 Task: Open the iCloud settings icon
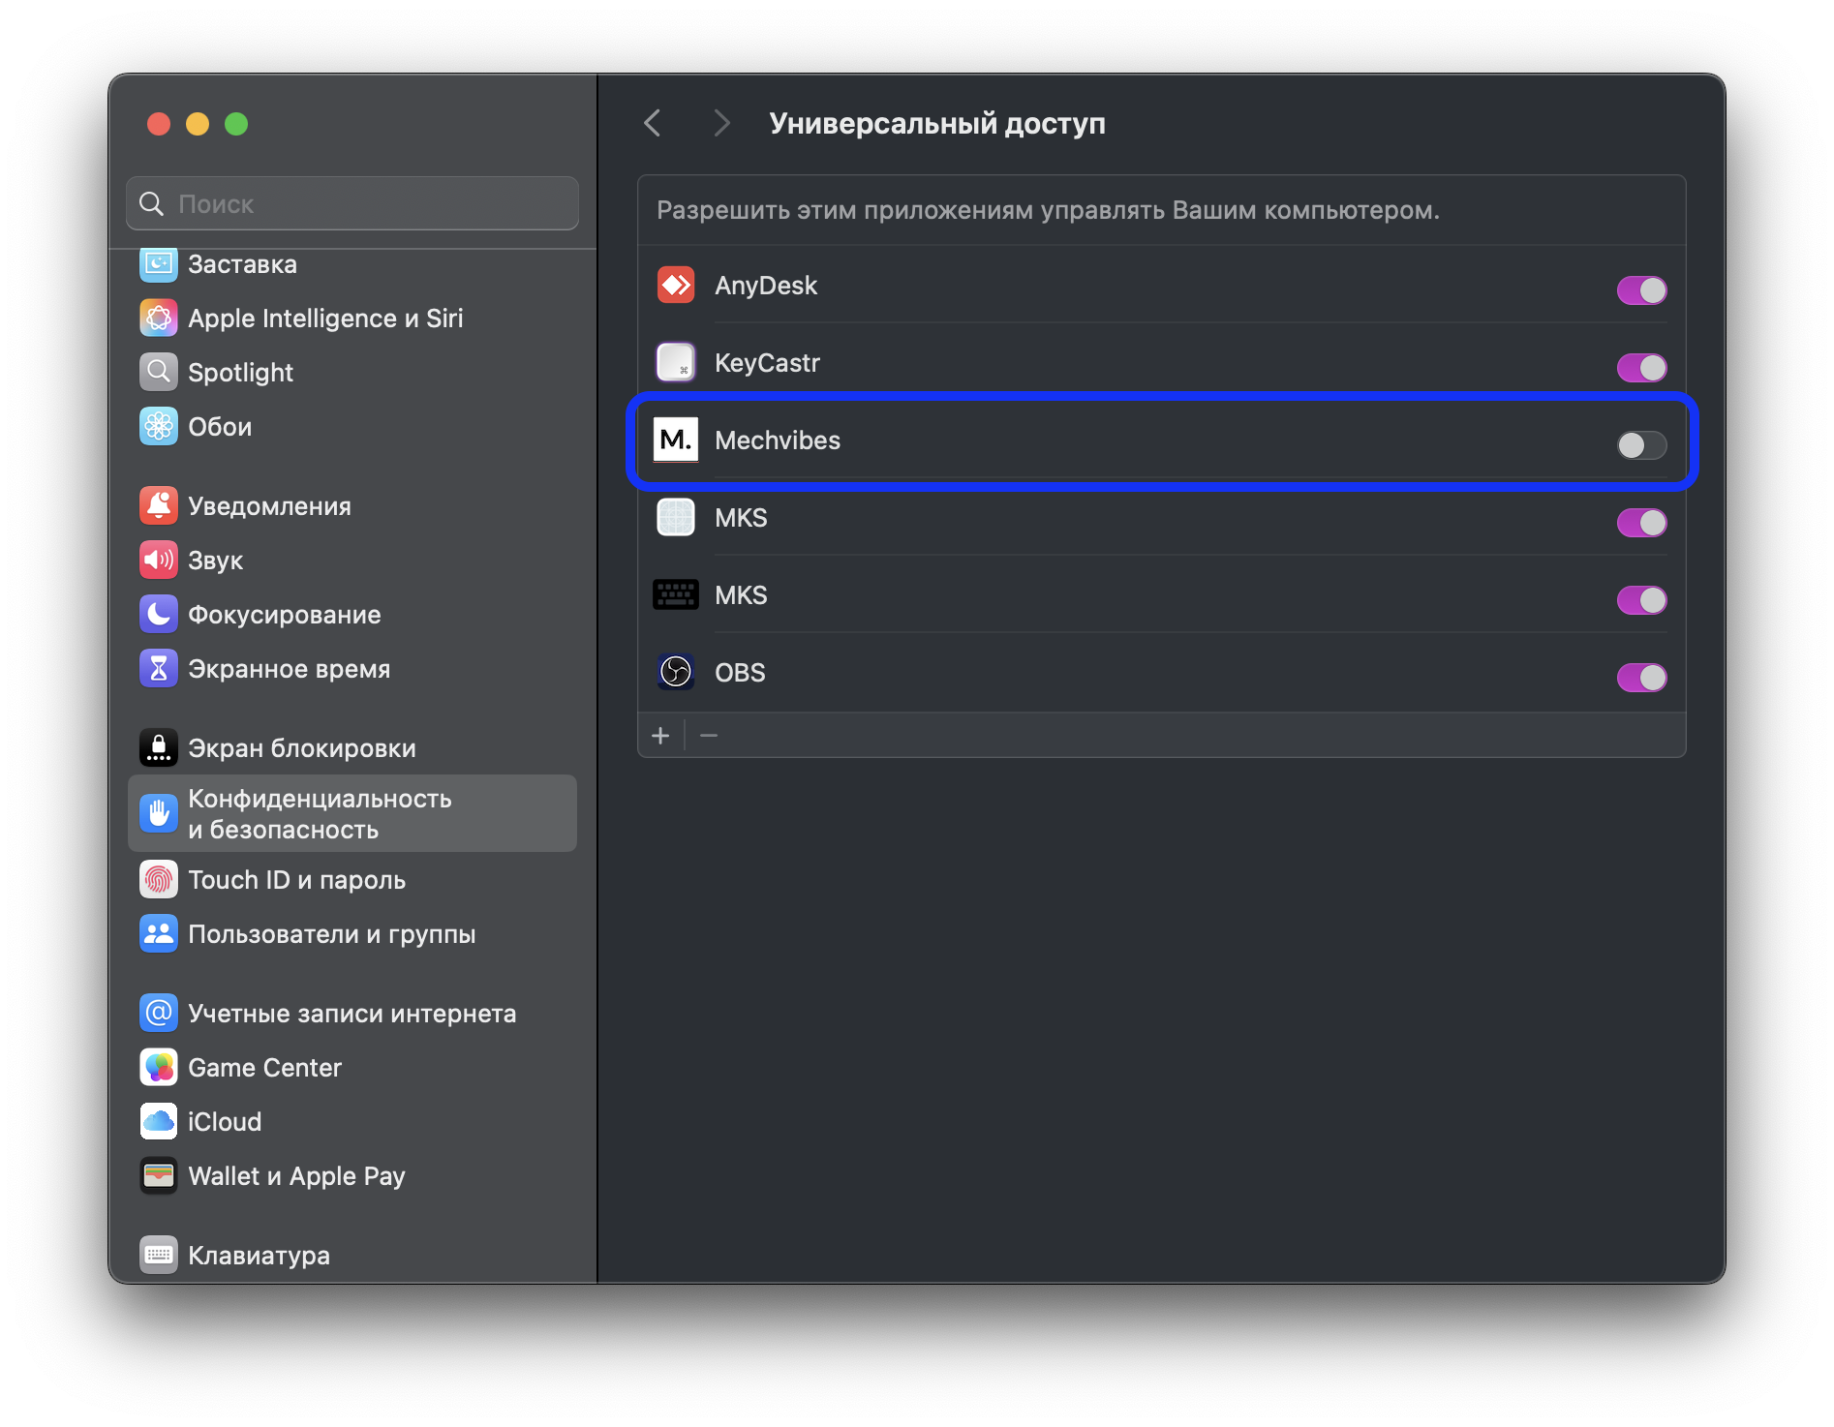(159, 1122)
